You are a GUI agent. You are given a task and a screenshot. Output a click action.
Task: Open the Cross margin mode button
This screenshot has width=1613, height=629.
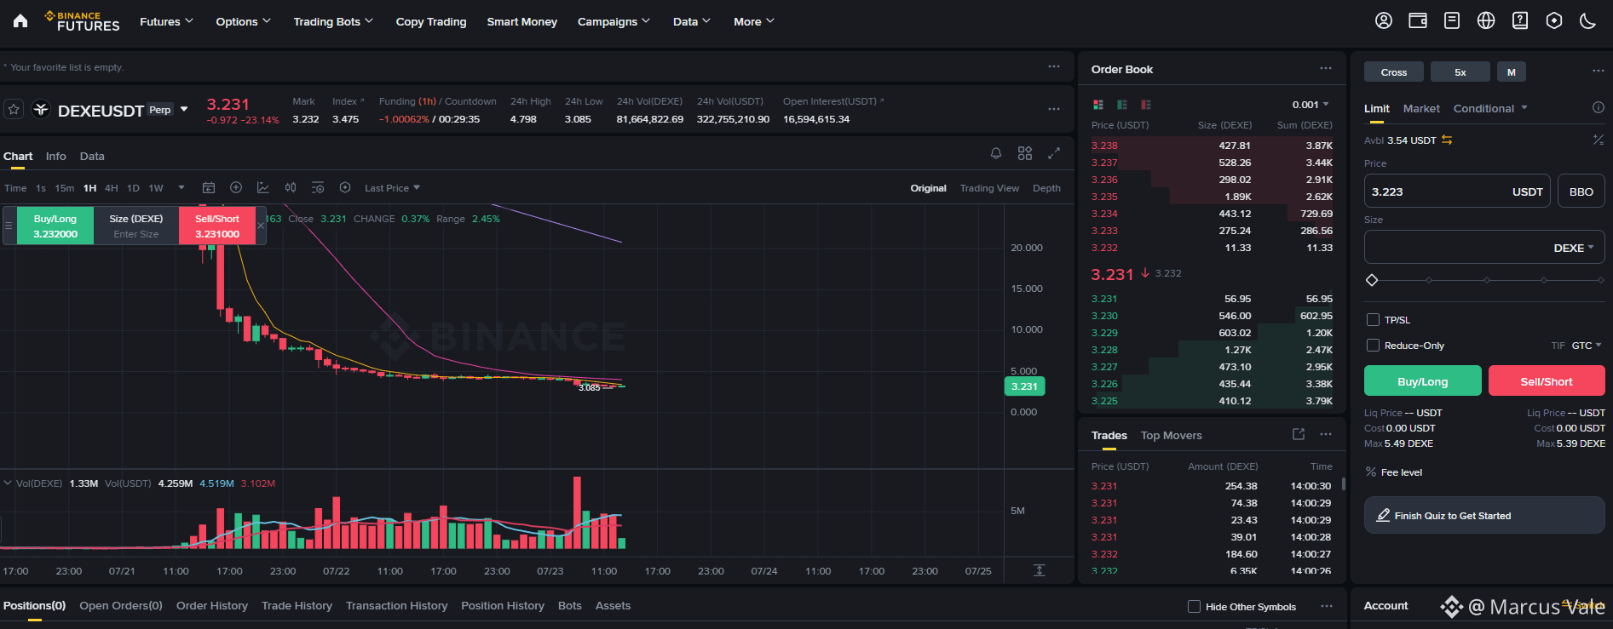click(1394, 72)
